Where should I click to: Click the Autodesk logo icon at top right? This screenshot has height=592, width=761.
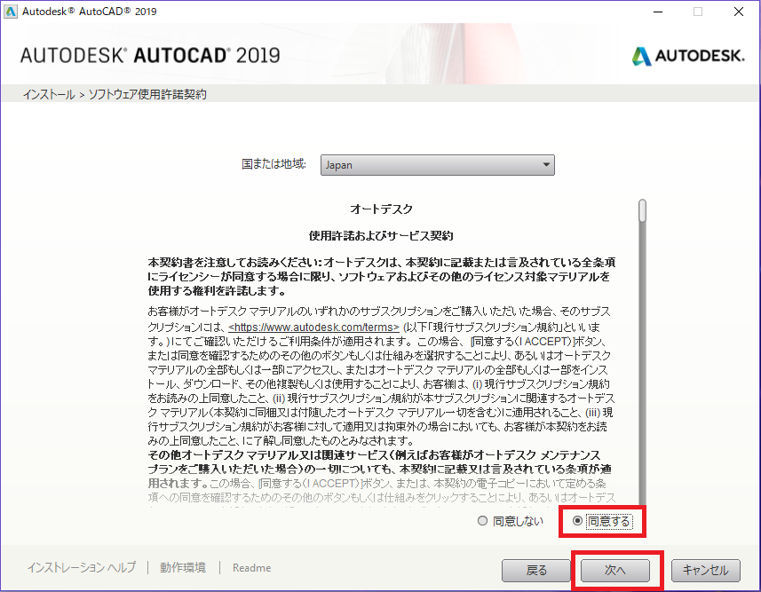pos(642,56)
